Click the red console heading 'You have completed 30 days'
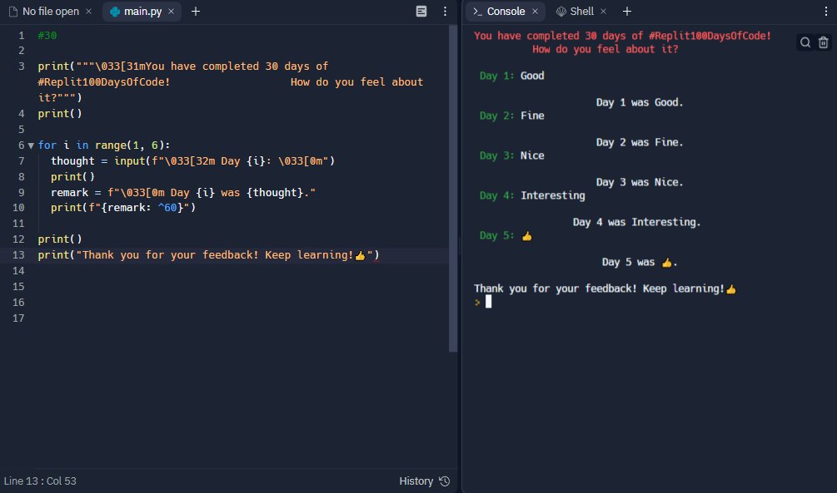Image resolution: width=837 pixels, height=493 pixels. pos(622,36)
